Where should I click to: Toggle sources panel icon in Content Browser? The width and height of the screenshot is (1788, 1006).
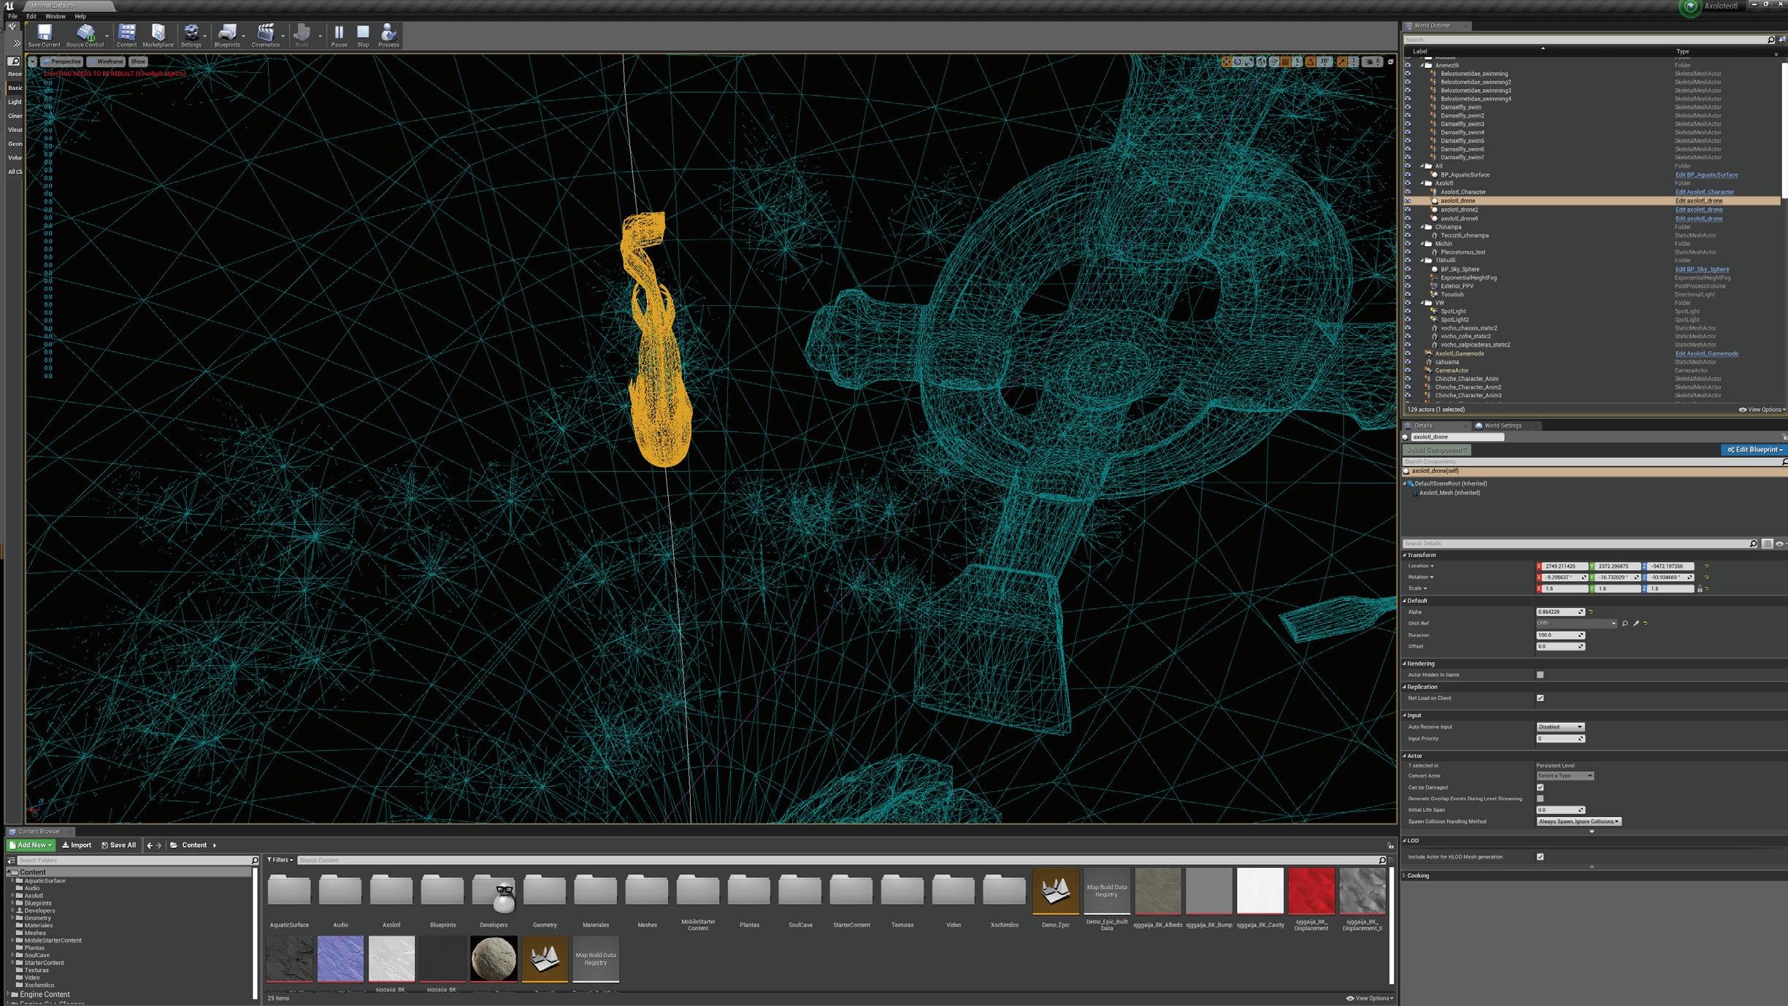tap(11, 860)
